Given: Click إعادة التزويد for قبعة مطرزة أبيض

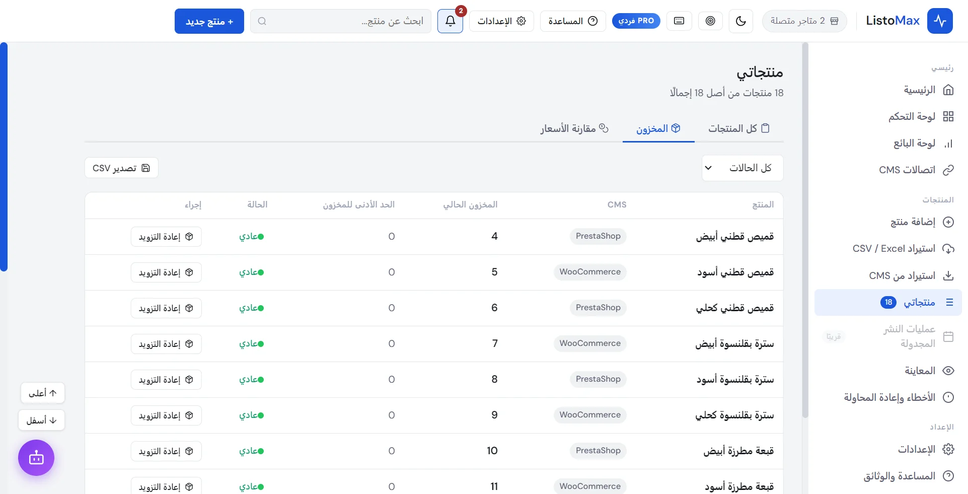Looking at the screenshot, I should pyautogui.click(x=166, y=451).
